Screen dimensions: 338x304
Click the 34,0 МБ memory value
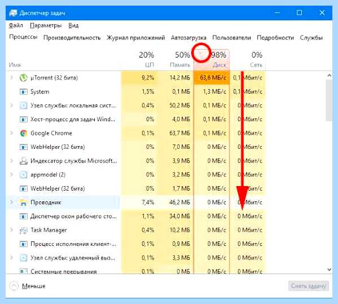[180, 217]
